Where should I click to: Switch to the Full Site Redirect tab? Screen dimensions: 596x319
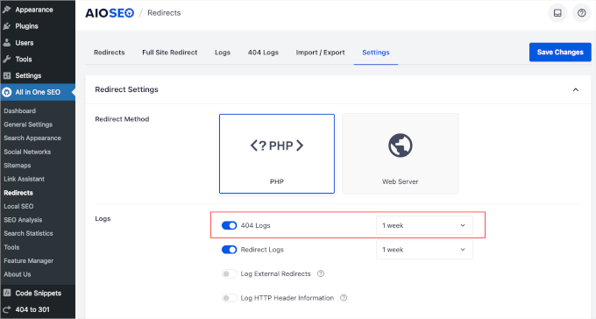click(x=169, y=53)
